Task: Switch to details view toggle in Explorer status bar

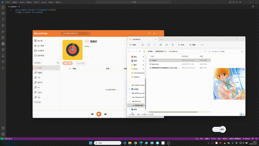Action: (x=241, y=114)
